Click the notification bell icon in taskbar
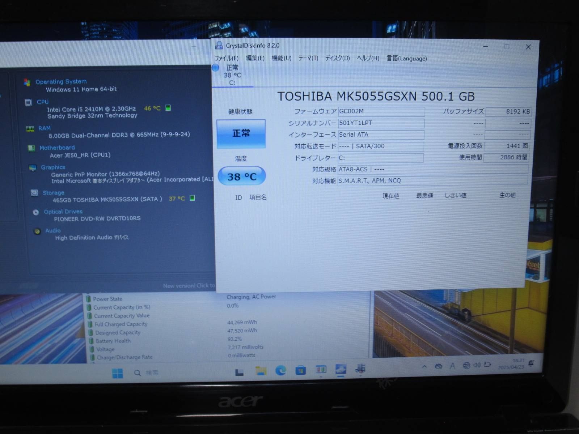The width and height of the screenshot is (579, 434). click(x=531, y=363)
